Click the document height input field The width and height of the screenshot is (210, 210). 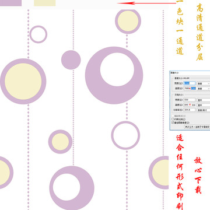point(190,105)
